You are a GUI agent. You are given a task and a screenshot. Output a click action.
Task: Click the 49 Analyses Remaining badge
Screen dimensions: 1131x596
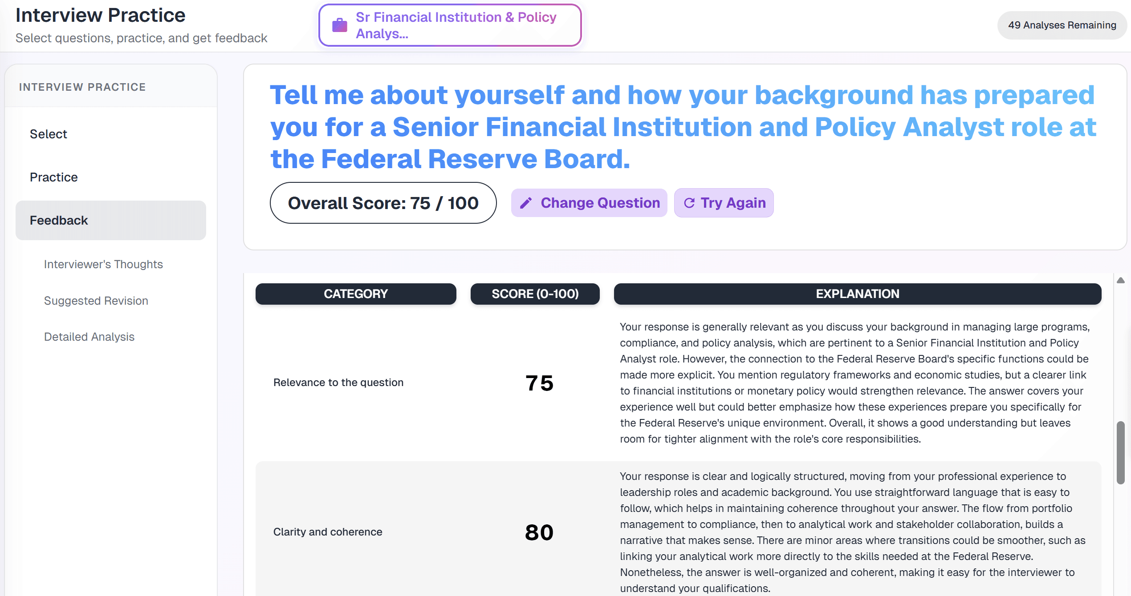(1062, 25)
